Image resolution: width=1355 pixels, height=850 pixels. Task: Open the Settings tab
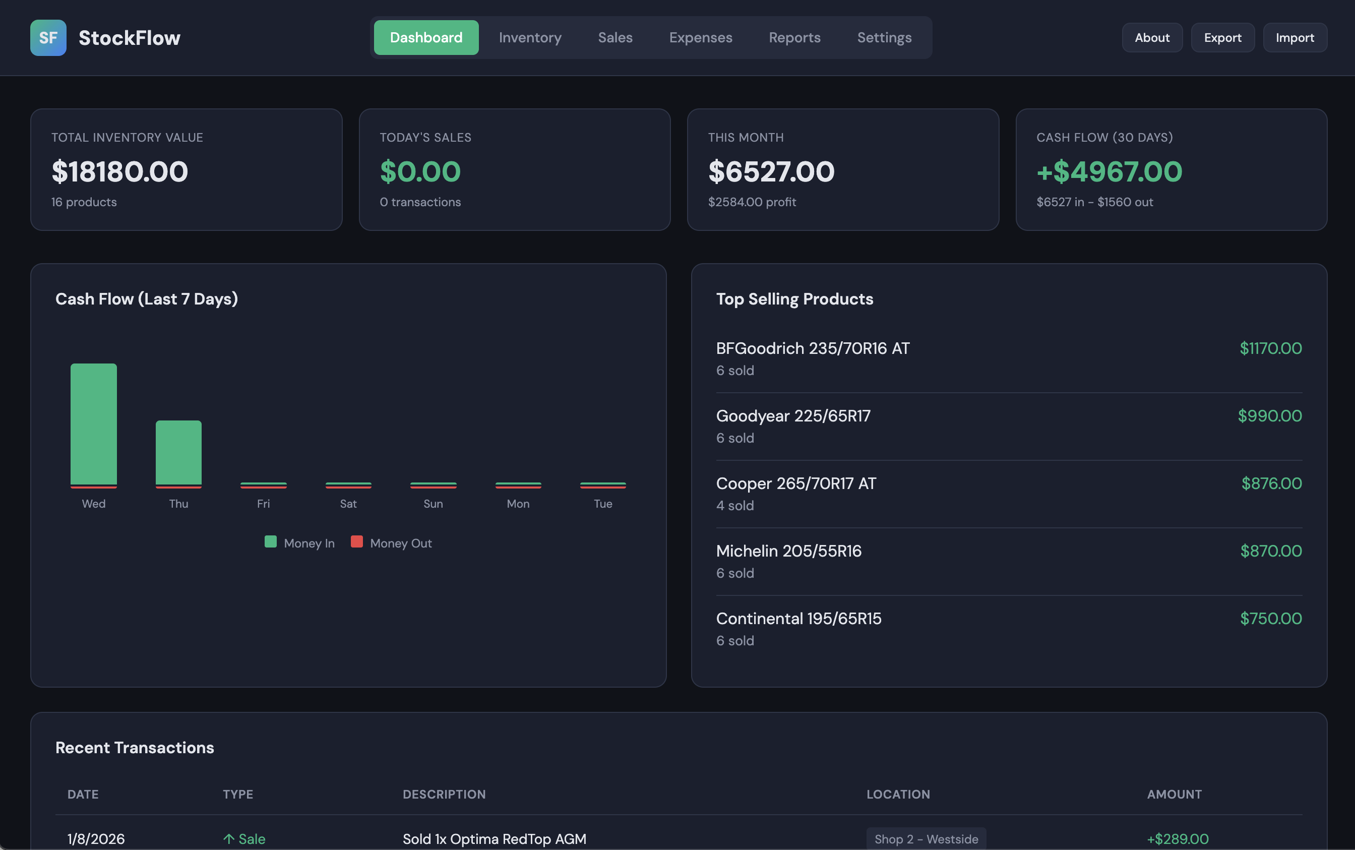click(884, 37)
